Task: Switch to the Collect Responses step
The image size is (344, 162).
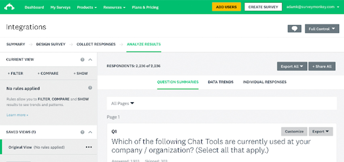Action: [x=96, y=44]
